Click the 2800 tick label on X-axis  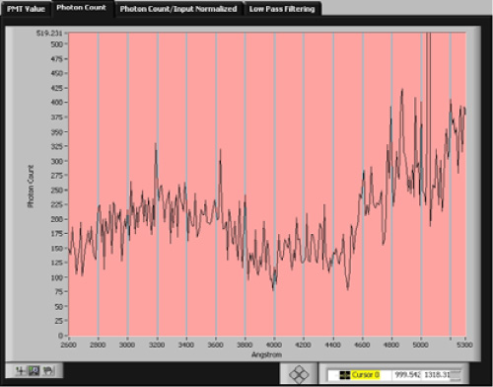click(98, 345)
